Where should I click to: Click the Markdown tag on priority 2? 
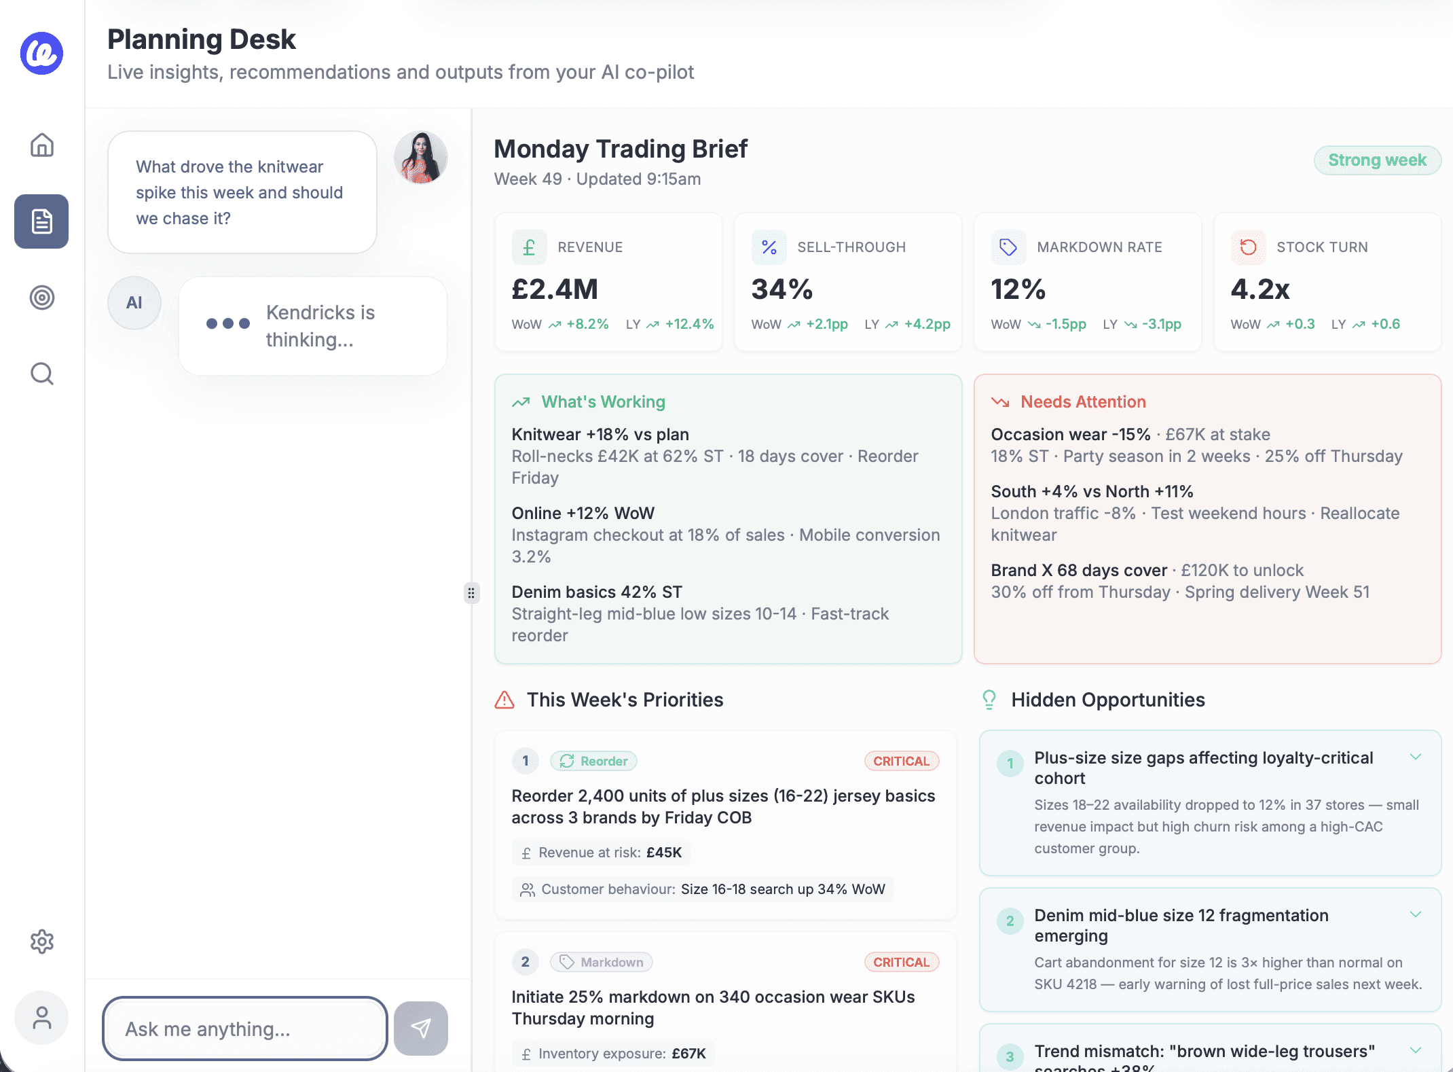click(602, 962)
